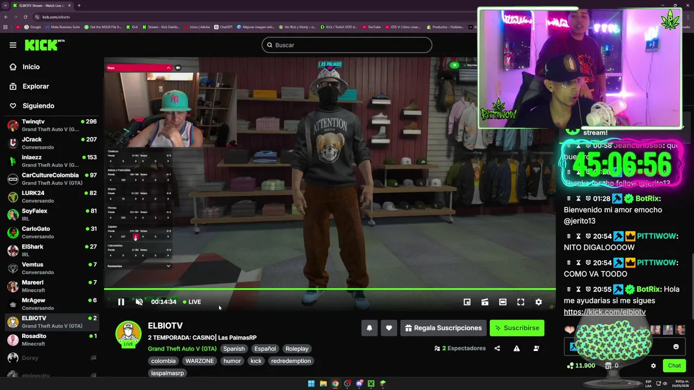Open ElShark channel

52,250
